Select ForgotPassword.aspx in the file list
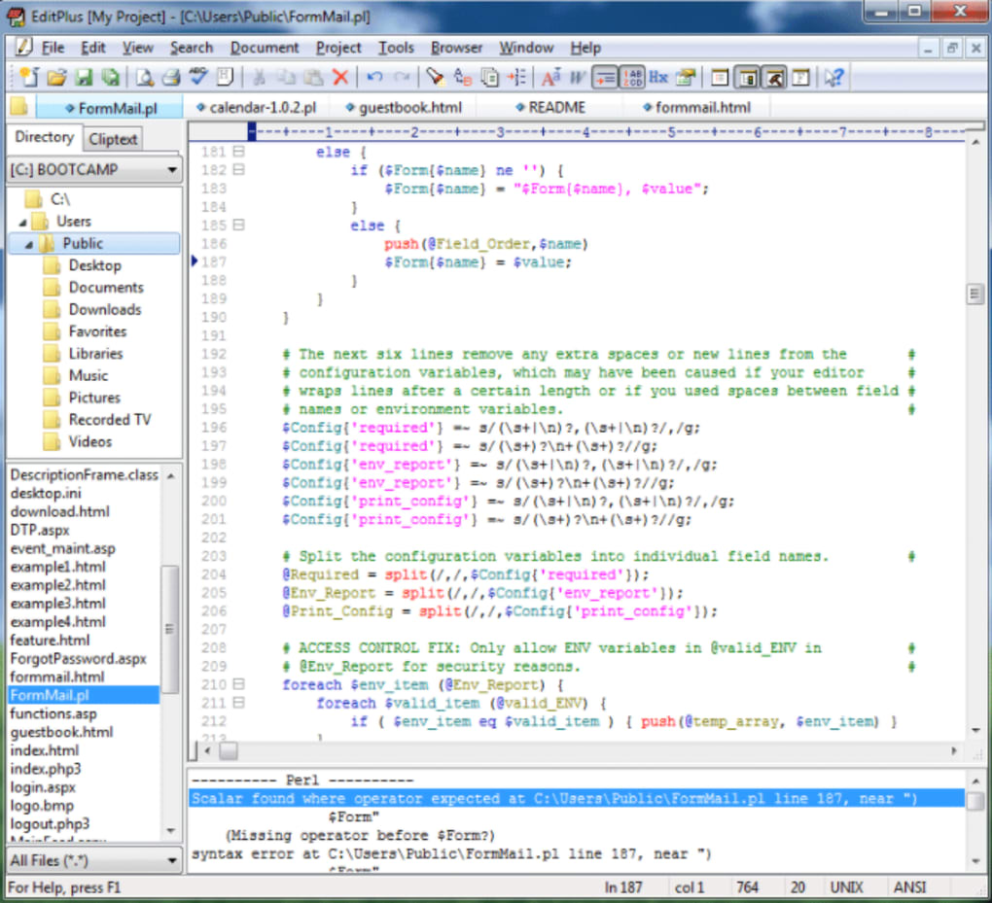The image size is (992, 903). tap(79, 659)
